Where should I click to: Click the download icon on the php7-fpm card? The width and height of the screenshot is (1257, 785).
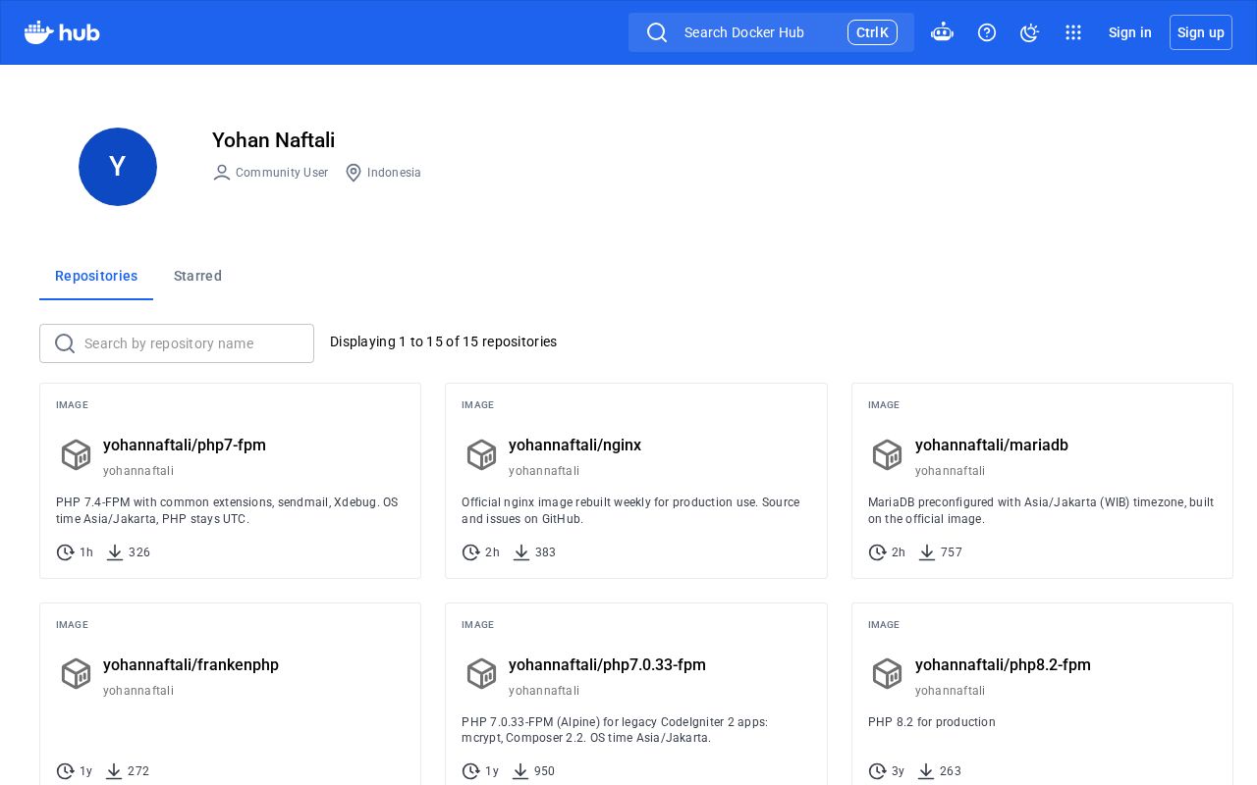coord(115,552)
